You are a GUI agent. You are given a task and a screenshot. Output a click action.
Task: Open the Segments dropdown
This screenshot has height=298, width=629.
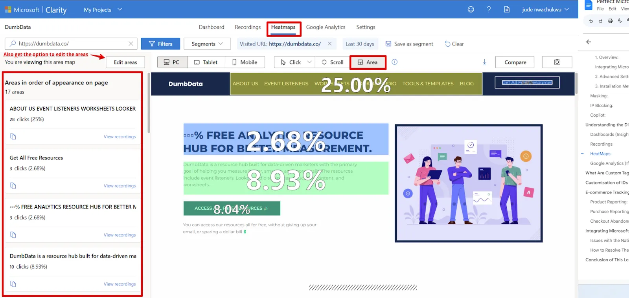(x=207, y=44)
